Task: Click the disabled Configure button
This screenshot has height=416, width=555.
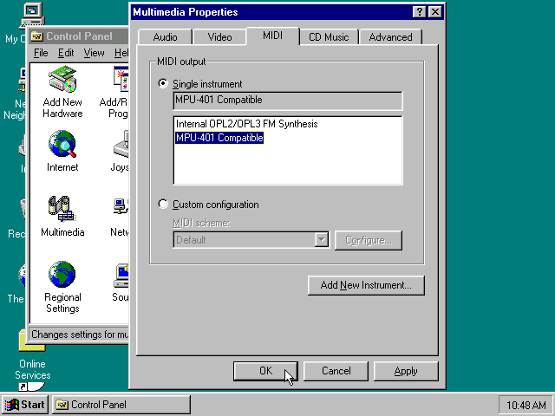Action: (x=369, y=240)
